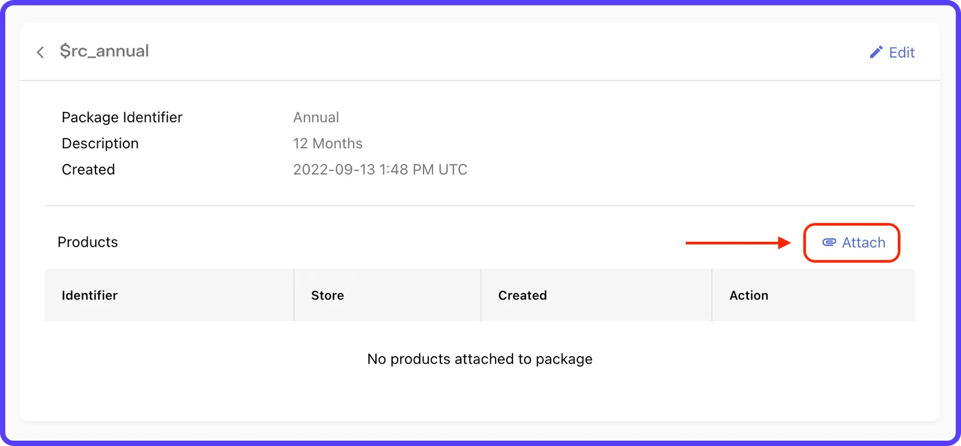
Task: Click the Description field label
Action: 100,143
